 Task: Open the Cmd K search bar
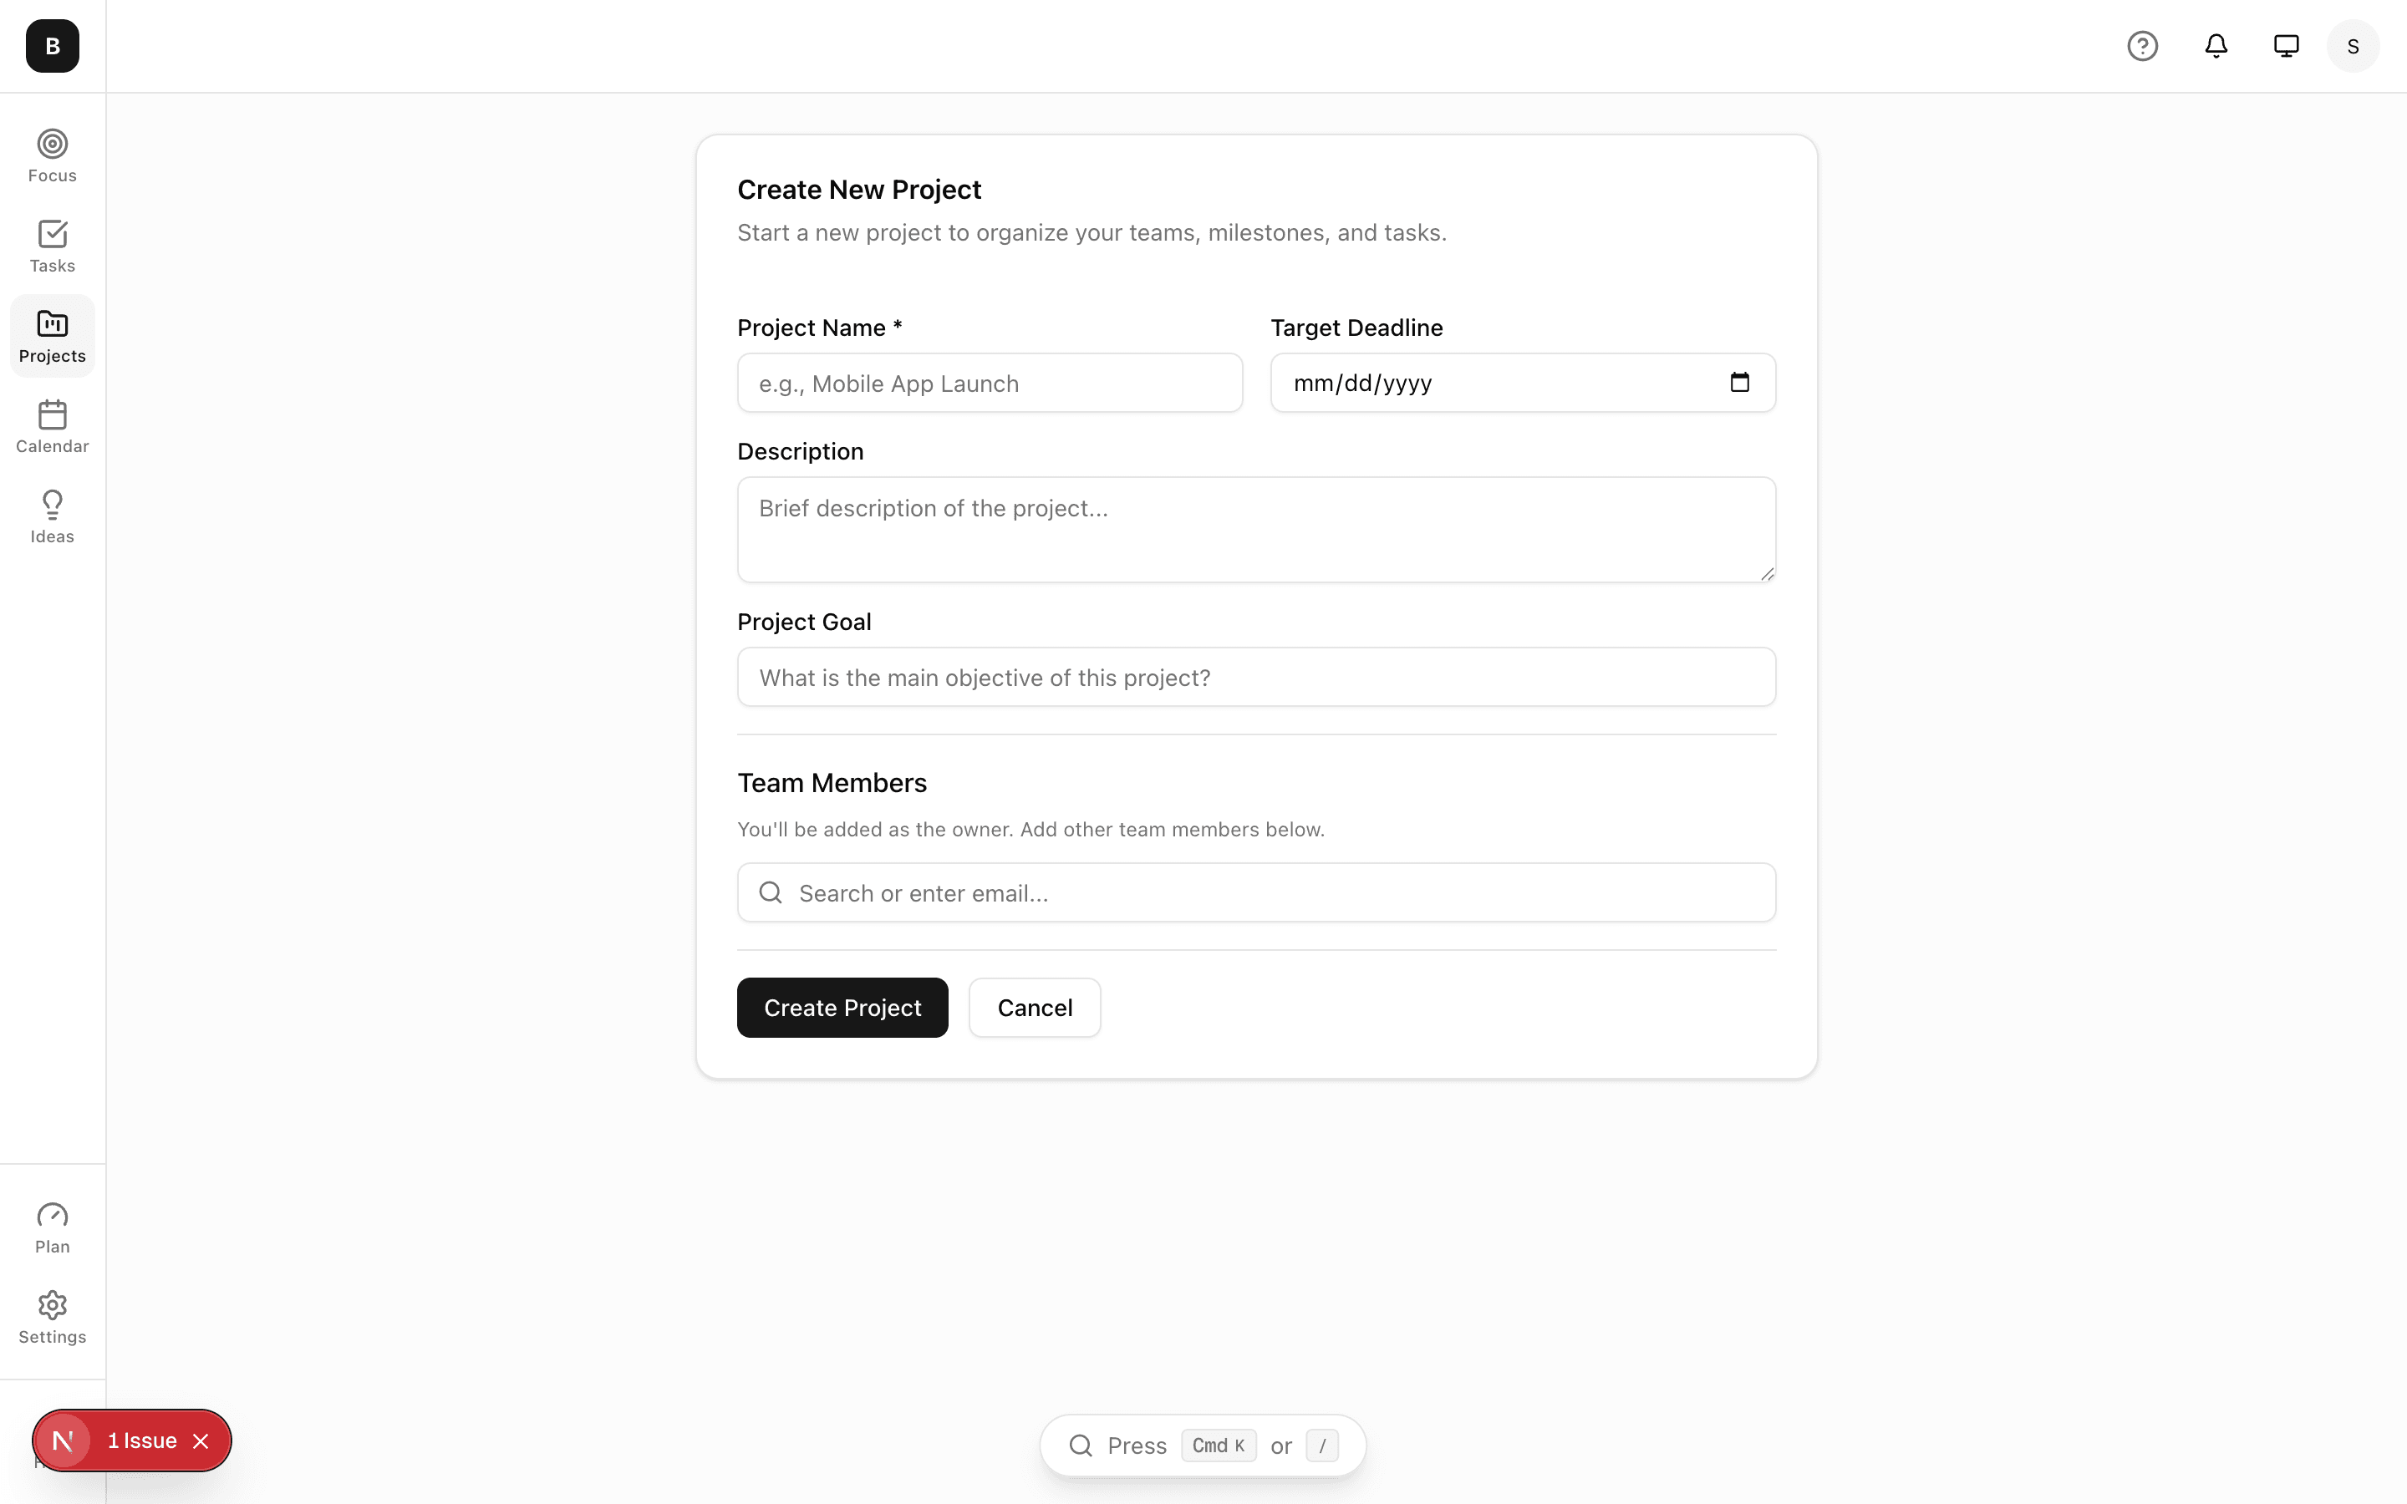pyautogui.click(x=1202, y=1445)
